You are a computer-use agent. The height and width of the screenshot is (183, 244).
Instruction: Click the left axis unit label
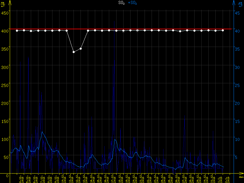2,4
